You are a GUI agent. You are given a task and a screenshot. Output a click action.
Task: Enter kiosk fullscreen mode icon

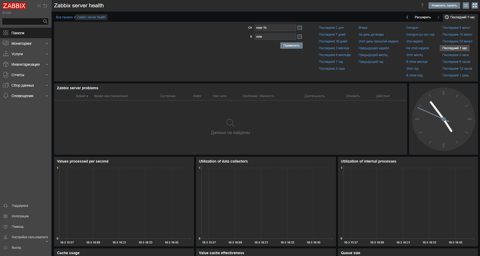pyautogui.click(x=475, y=5)
